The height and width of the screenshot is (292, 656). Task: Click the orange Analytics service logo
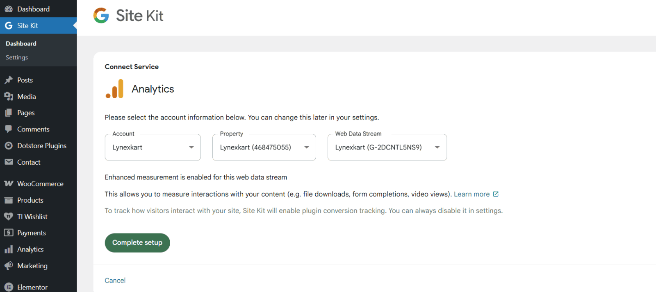pyautogui.click(x=114, y=89)
